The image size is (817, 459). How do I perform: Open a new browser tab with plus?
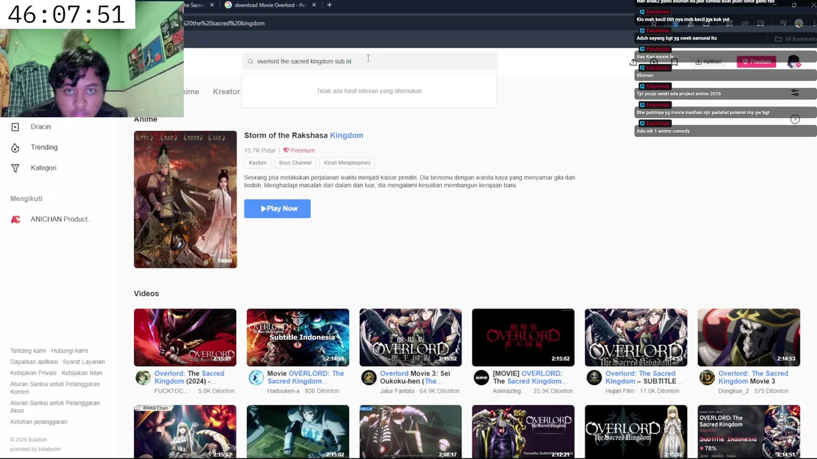pos(329,5)
